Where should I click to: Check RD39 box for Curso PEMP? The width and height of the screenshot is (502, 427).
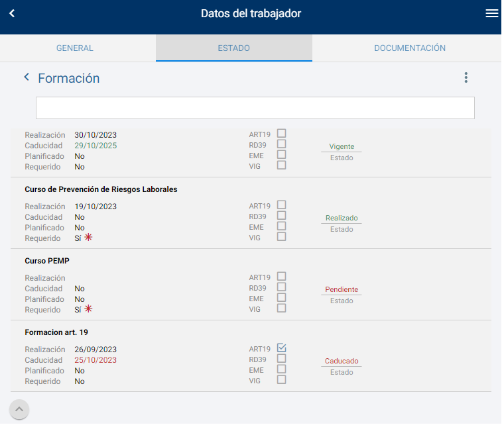(282, 287)
